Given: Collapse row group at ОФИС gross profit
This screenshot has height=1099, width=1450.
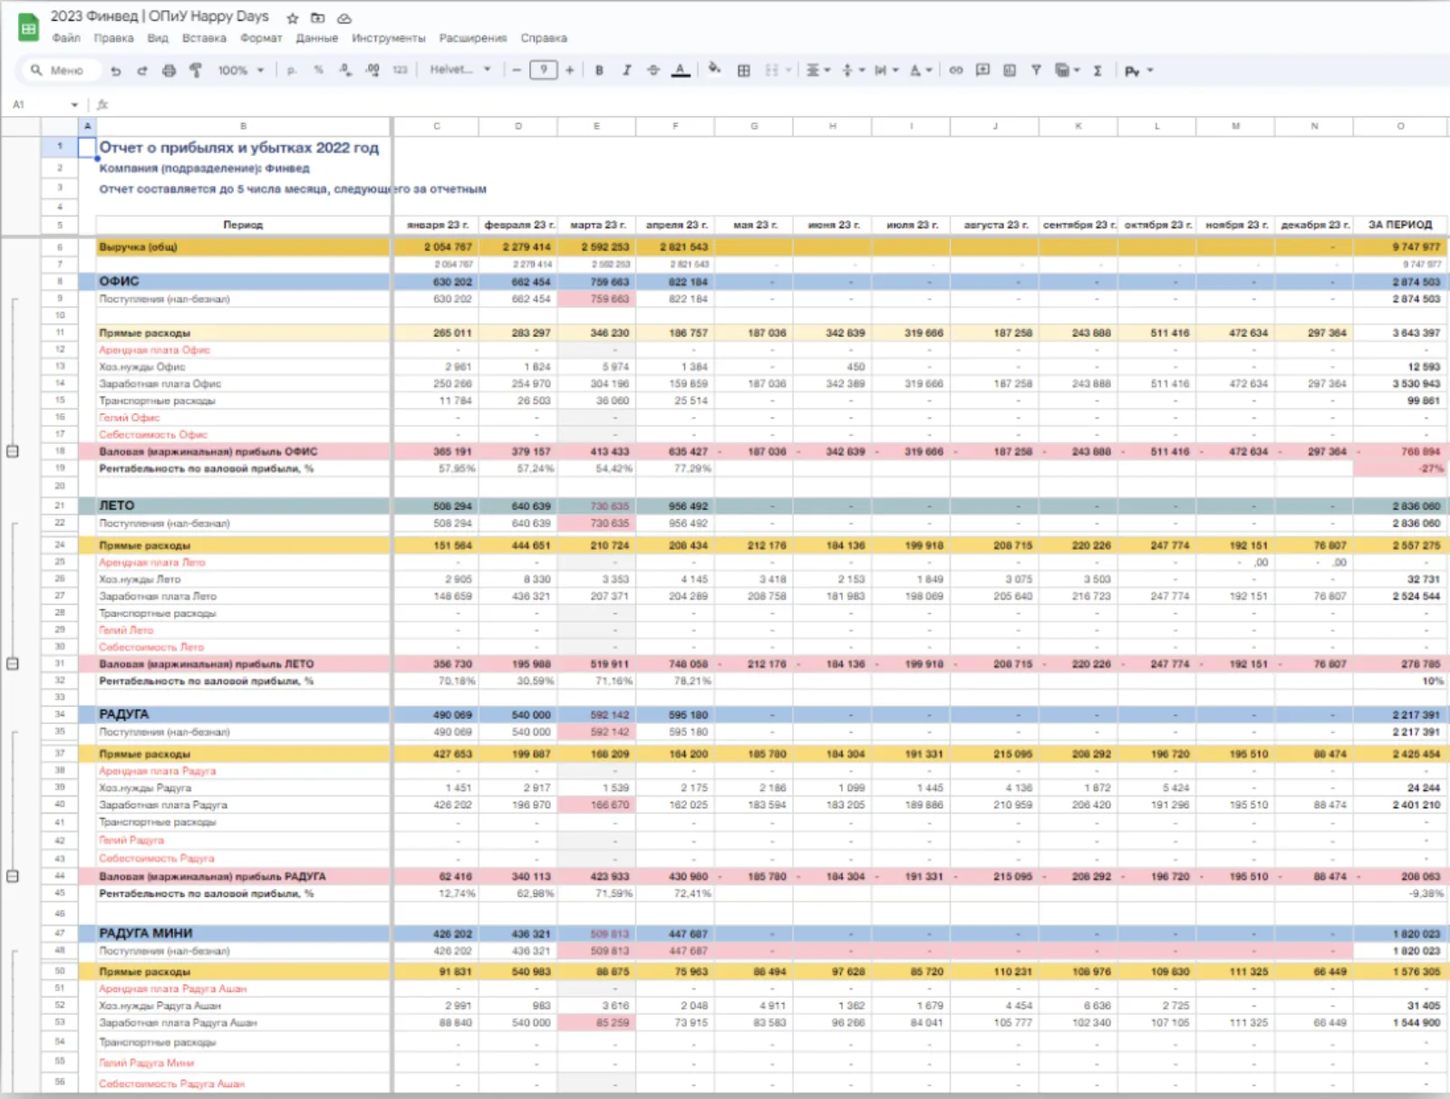Looking at the screenshot, I should pyautogui.click(x=13, y=450).
